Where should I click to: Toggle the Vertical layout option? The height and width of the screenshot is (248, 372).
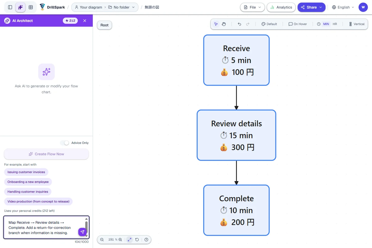(357, 24)
